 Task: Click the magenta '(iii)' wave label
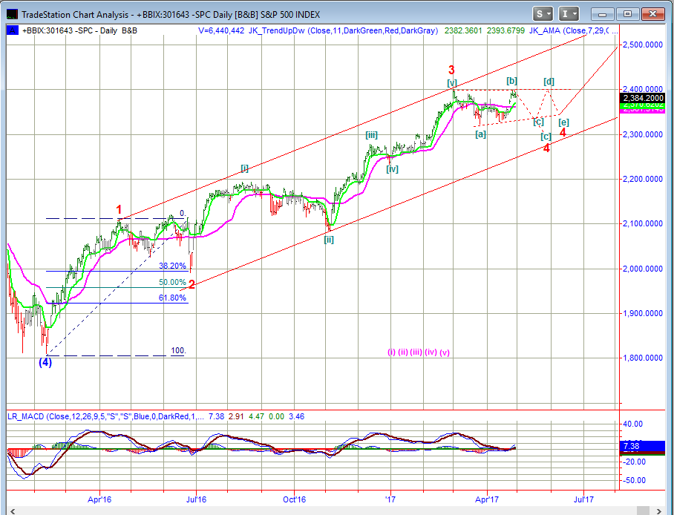(416, 352)
